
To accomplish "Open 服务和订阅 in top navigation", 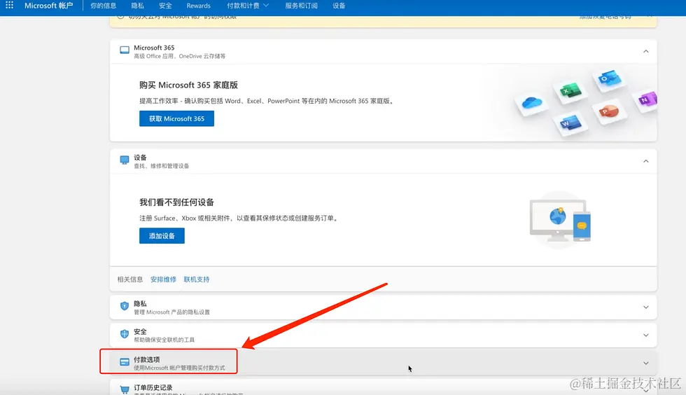I will pyautogui.click(x=302, y=6).
